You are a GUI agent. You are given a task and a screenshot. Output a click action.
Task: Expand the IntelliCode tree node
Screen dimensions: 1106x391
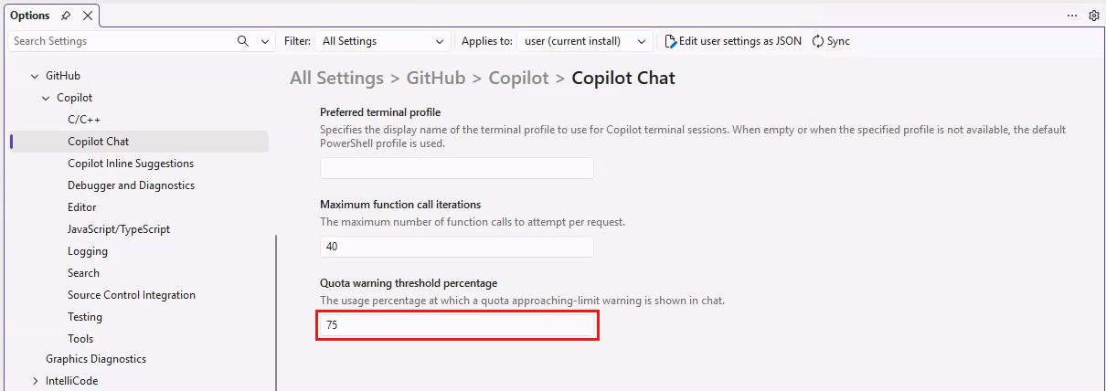click(36, 381)
